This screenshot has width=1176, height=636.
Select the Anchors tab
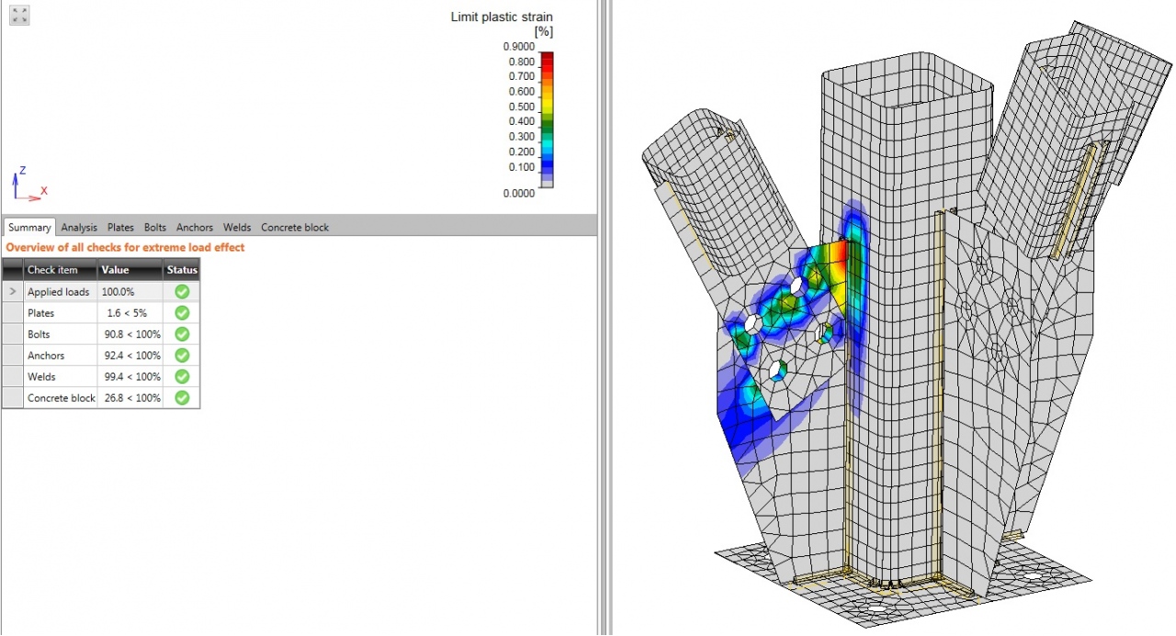195,228
